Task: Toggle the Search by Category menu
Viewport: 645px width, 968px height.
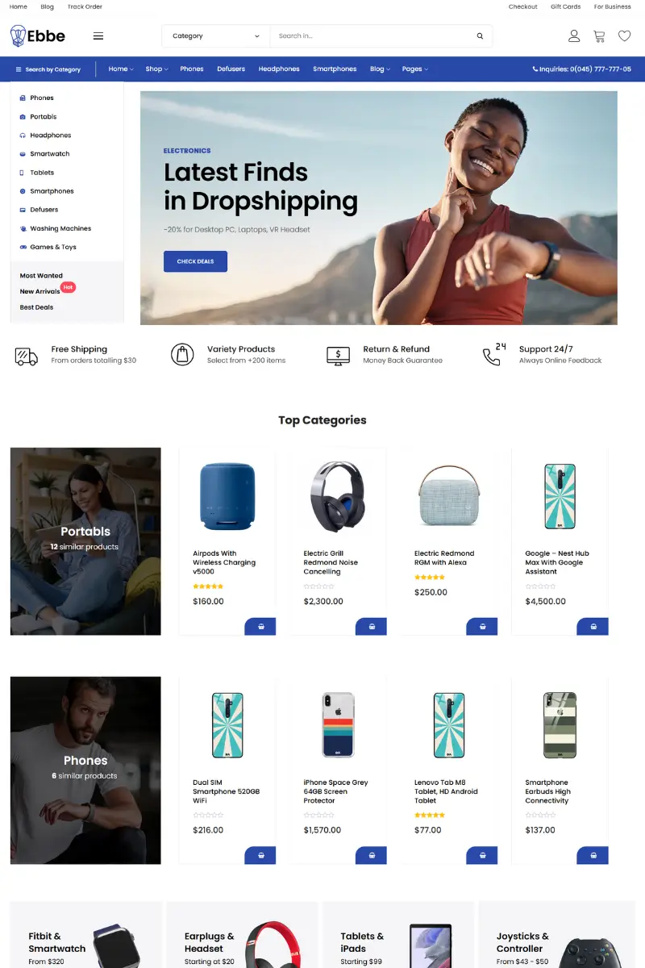Action: click(x=48, y=69)
